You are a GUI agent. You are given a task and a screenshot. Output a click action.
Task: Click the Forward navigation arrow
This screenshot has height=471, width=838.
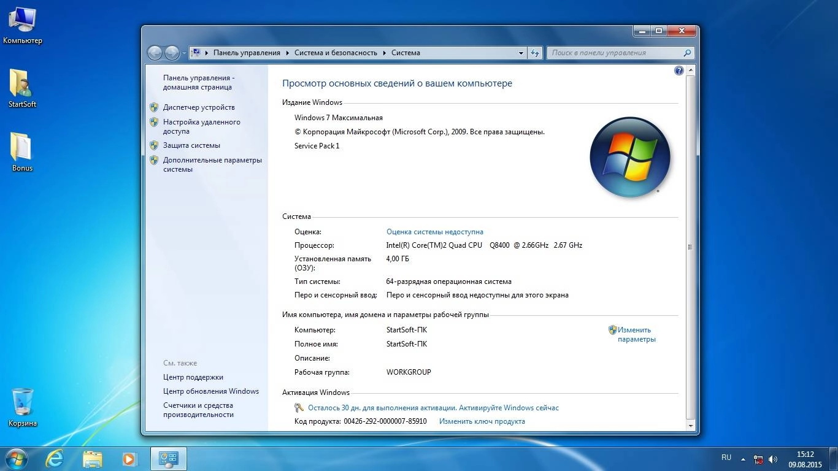(172, 53)
